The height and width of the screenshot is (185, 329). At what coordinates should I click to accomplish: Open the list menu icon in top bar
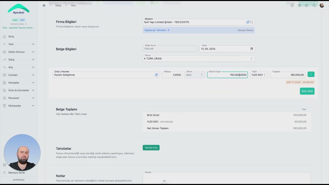click(299, 5)
